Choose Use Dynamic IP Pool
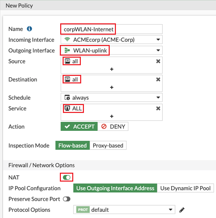The image size is (216, 218). click(185, 188)
